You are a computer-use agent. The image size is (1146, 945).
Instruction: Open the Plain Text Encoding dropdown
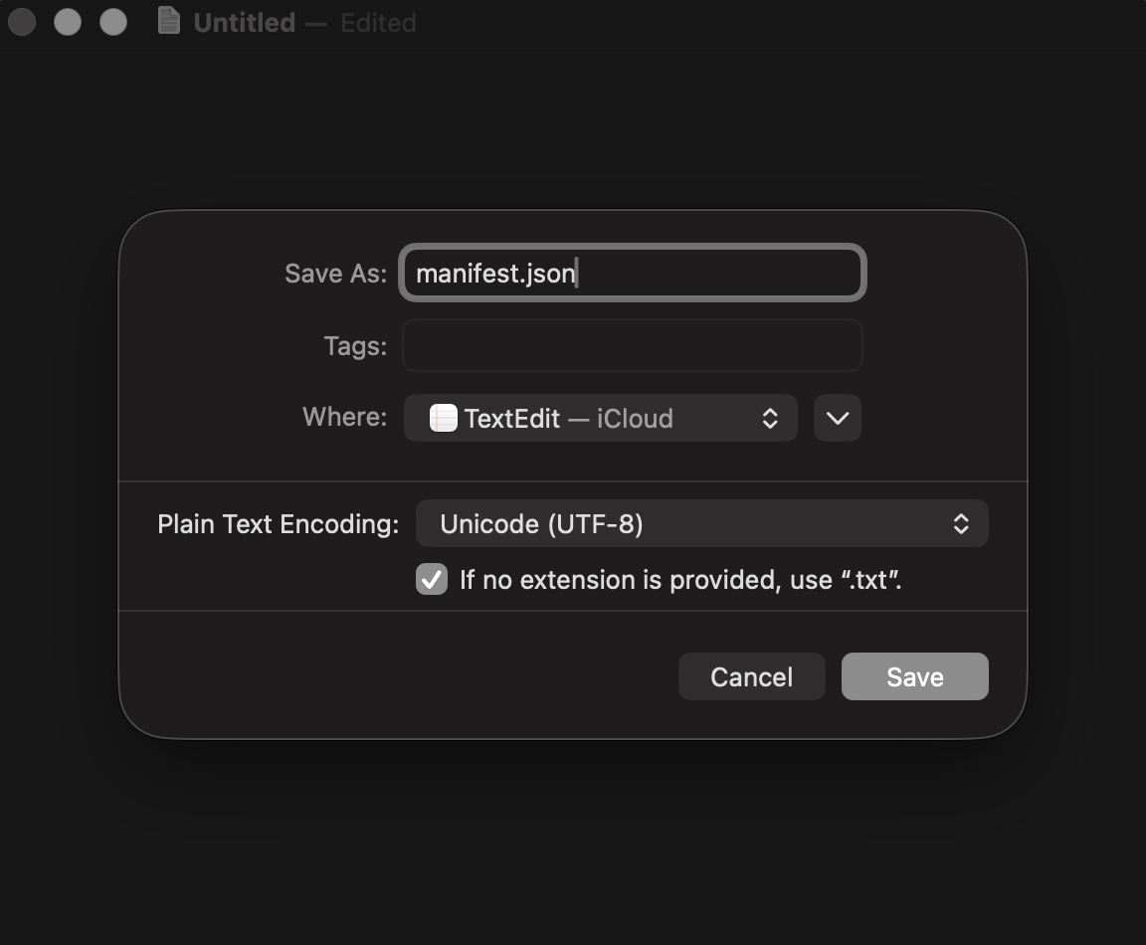coord(701,523)
